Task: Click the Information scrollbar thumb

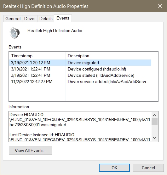Action: click(x=154, y=122)
